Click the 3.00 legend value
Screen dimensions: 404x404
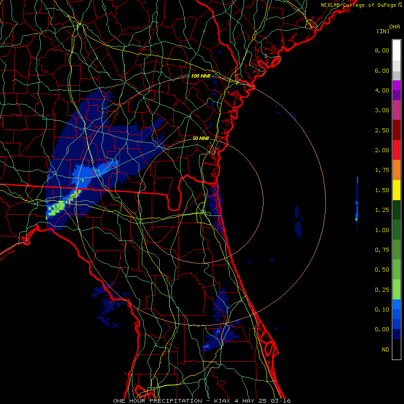coord(382,110)
